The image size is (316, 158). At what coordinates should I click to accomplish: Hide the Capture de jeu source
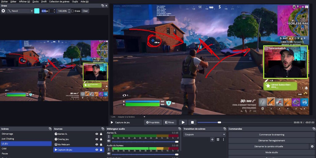[x=97, y=150]
